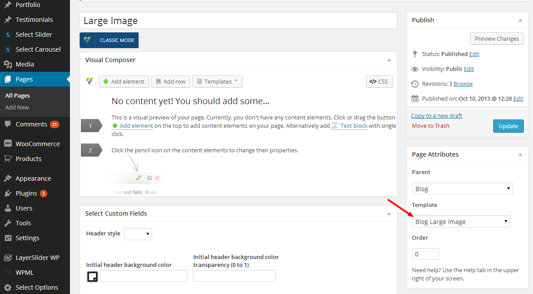Screen dimensions: 533x294
Task: Click the Move to Trash link
Action: [430, 126]
